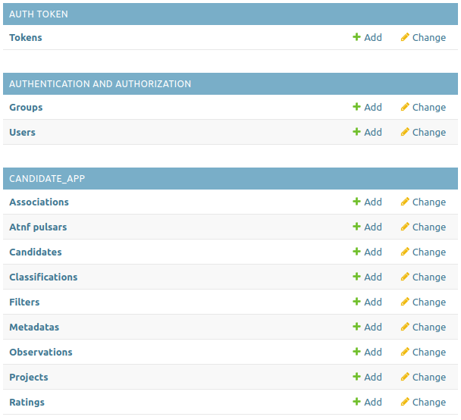This screenshot has height=420, width=461.
Task: Click the Change text for Classifications
Action: point(429,277)
